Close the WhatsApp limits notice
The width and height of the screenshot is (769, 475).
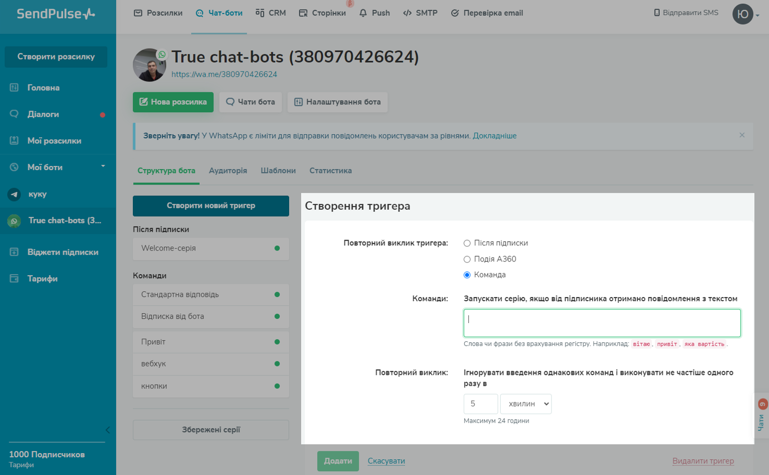click(742, 135)
